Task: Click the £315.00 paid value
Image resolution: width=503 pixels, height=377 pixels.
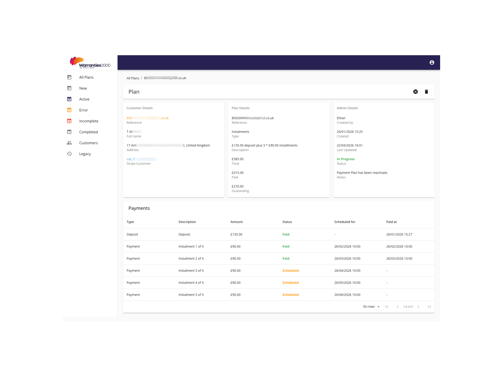Action: tap(237, 173)
